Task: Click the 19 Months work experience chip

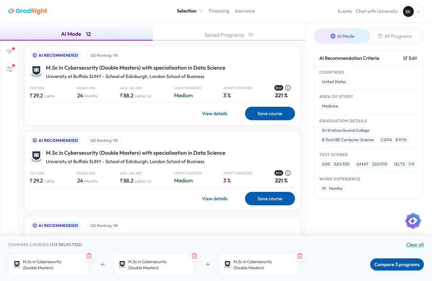Action: pyautogui.click(x=332, y=188)
